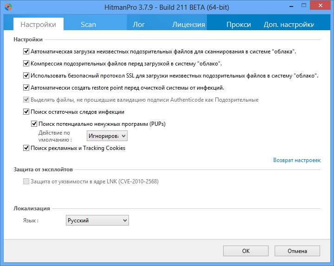Screen dimensions: 334x266
Task: Uncheck Поиск потенциально ненужных программ (PUPs)
Action: click(34, 124)
